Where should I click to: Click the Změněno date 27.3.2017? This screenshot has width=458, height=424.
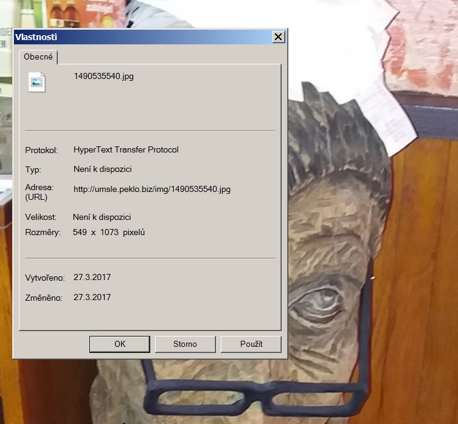click(92, 298)
